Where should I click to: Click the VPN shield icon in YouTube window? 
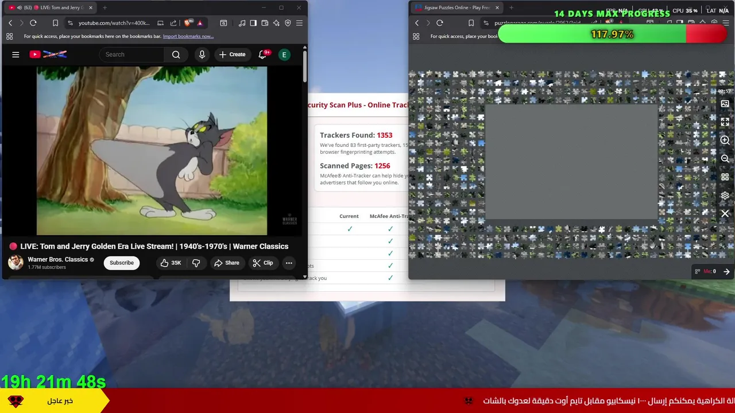click(x=288, y=23)
